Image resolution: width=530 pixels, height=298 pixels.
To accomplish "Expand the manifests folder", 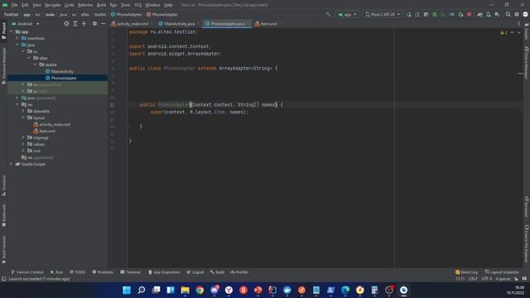I will [x=17, y=38].
